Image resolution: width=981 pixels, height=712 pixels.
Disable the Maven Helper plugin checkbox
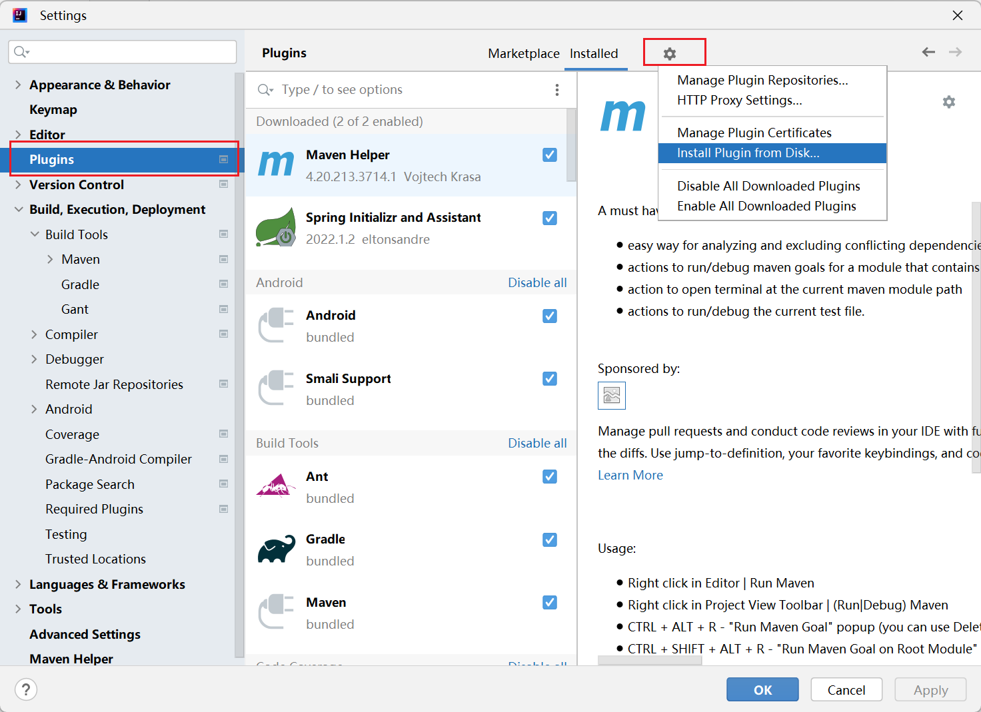tap(550, 155)
